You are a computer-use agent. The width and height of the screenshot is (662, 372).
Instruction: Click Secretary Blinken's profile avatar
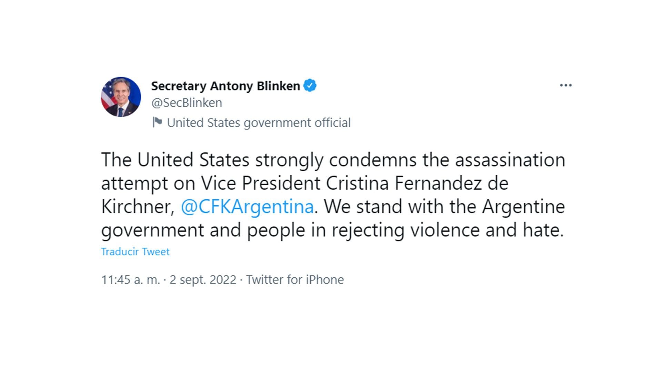click(121, 97)
